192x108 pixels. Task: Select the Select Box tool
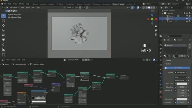(x=4, y=16)
